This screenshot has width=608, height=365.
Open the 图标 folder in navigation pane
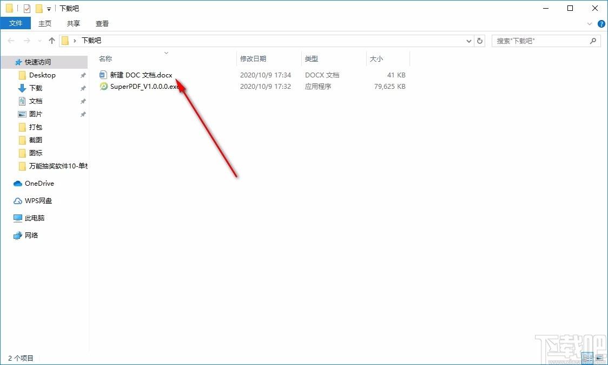(36, 153)
